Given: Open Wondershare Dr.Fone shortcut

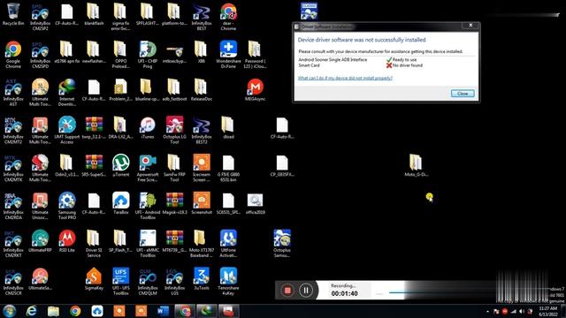Looking at the screenshot, I should tap(228, 55).
